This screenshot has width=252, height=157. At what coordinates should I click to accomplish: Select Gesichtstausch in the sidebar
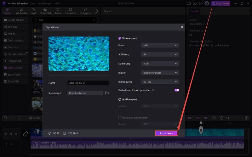tap(16, 41)
